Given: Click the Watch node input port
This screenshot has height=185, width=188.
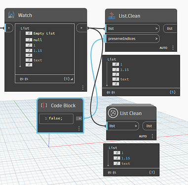Looking at the screenshot, I should 9,28.
